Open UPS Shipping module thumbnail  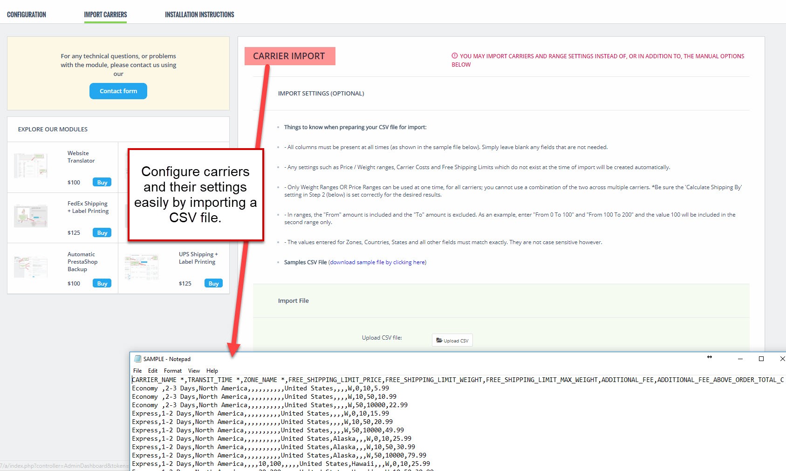tap(142, 266)
